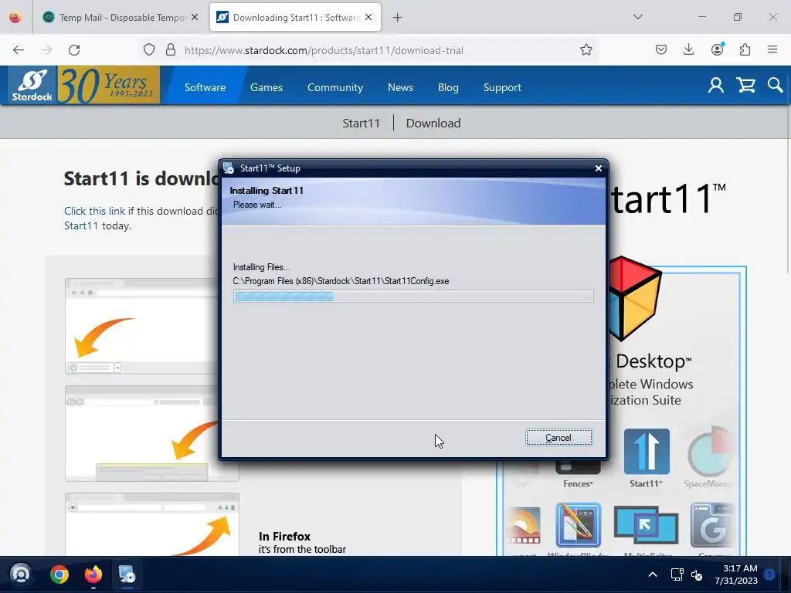This screenshot has height=593, width=791.
Task: Cancel the Start11 installation
Action: (x=559, y=438)
